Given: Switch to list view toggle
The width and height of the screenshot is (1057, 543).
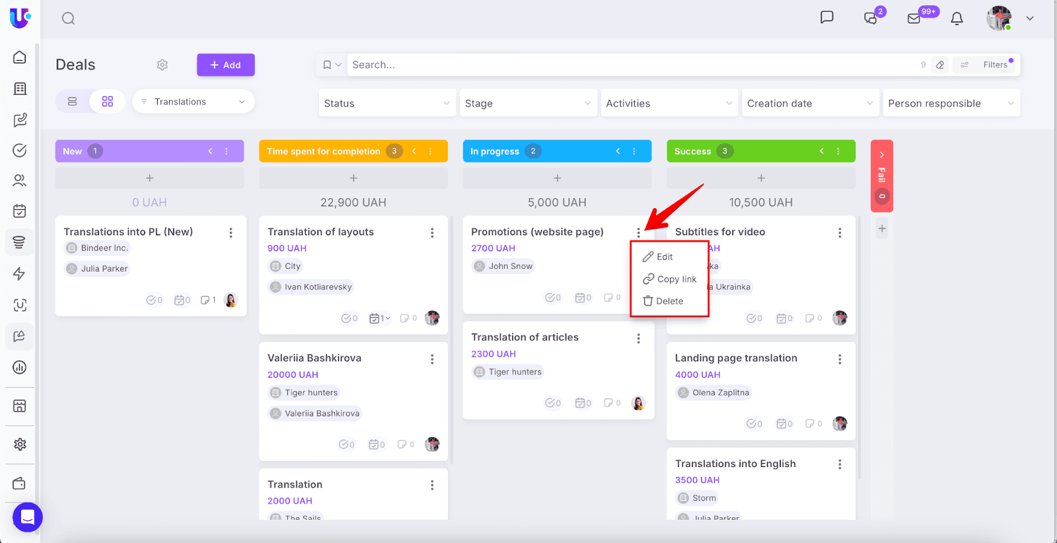Looking at the screenshot, I should click(x=73, y=102).
